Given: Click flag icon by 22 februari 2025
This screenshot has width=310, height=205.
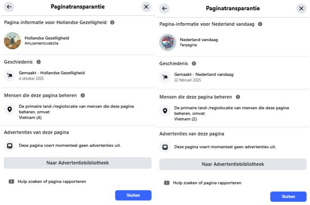Looking at the screenshot, I should [165, 77].
